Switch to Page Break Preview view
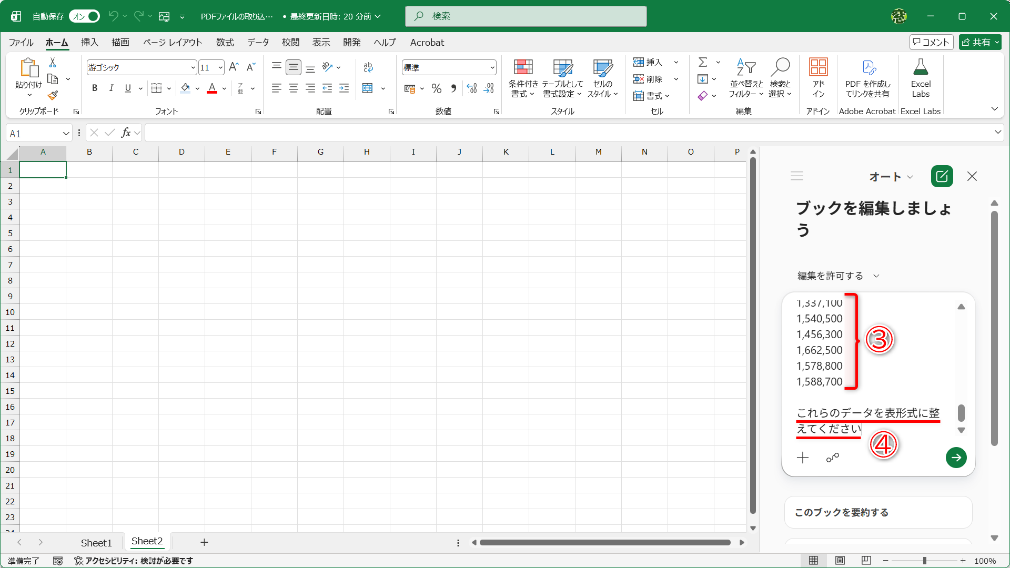This screenshot has height=568, width=1010. [x=866, y=561]
